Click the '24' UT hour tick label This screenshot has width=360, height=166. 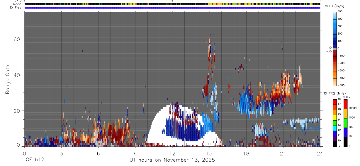point(320,153)
